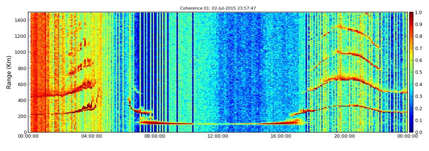Click the y-axis tick label 800

pyautogui.click(x=22, y=68)
